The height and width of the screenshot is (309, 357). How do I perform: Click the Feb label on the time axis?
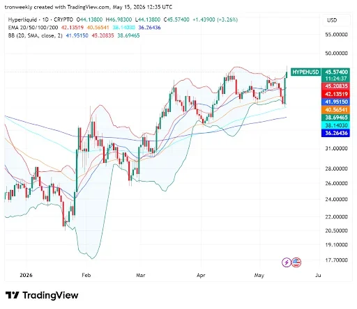tap(86, 276)
